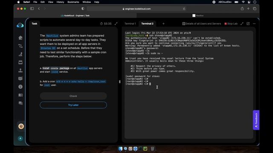The width and height of the screenshot is (273, 153).
Task: Open the Feedback side tab
Action: click(256, 120)
